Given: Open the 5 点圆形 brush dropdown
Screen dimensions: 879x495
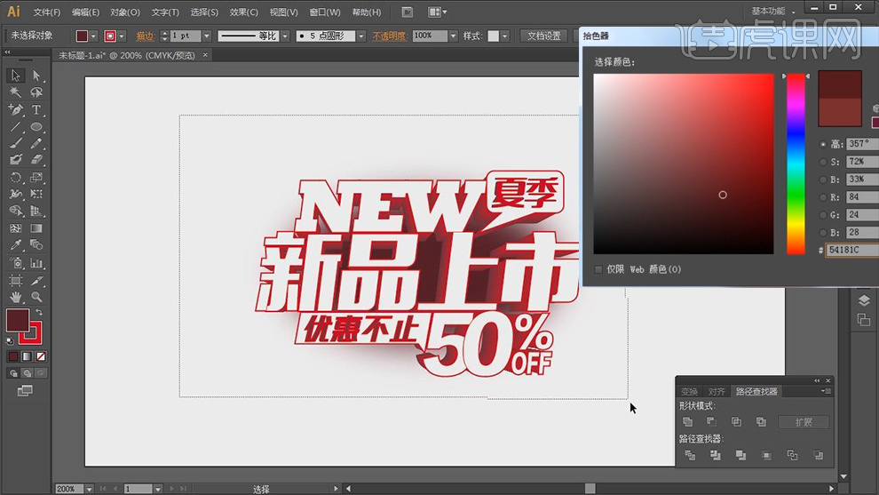Looking at the screenshot, I should click(361, 36).
